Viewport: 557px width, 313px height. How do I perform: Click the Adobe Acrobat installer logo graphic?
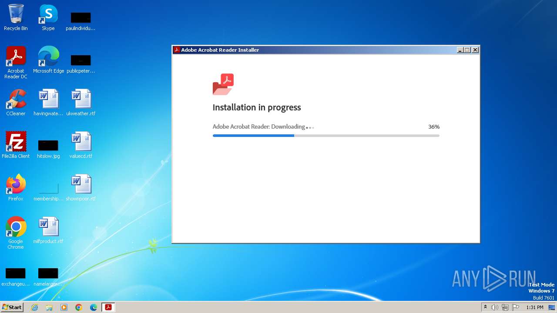click(x=223, y=84)
